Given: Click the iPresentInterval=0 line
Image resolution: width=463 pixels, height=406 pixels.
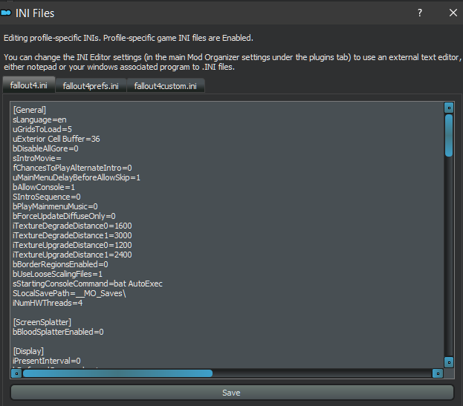Looking at the screenshot, I should tap(47, 361).
